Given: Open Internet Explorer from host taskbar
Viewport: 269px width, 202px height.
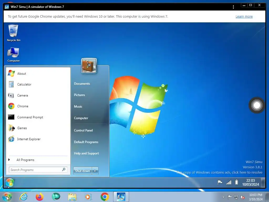Looking at the screenshot, I should [23, 197].
